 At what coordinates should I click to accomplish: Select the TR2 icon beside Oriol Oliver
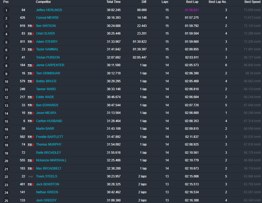click(31, 33)
